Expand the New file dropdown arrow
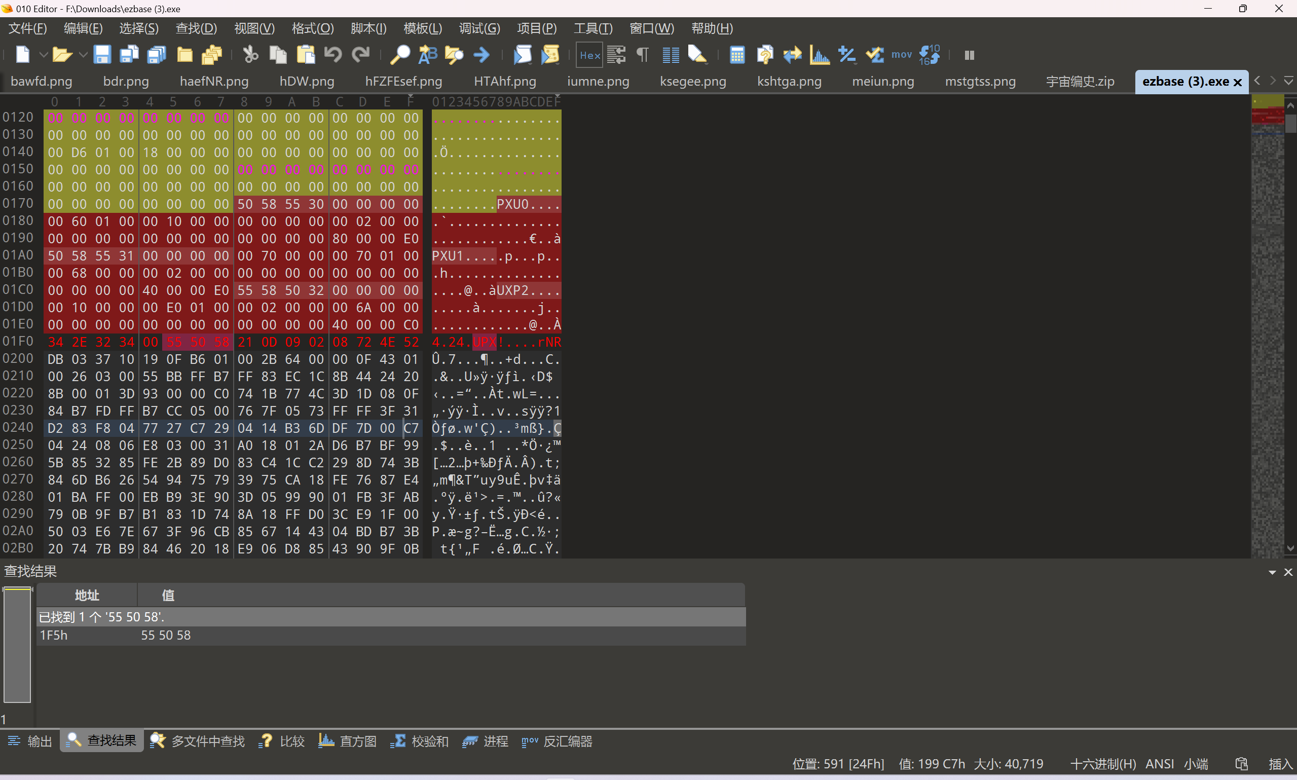The height and width of the screenshot is (780, 1297). point(43,55)
